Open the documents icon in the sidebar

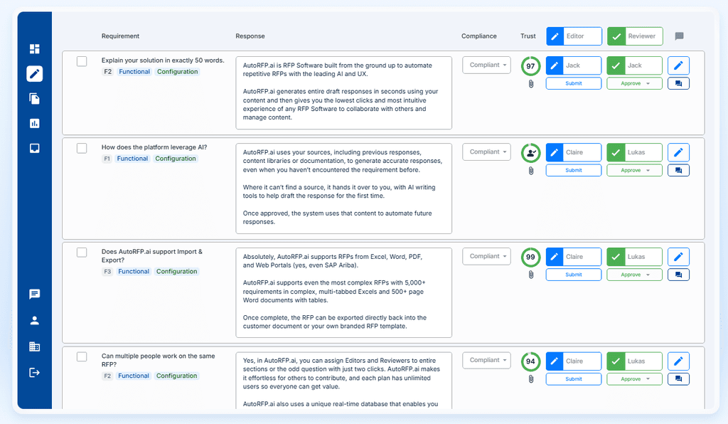[33, 97]
